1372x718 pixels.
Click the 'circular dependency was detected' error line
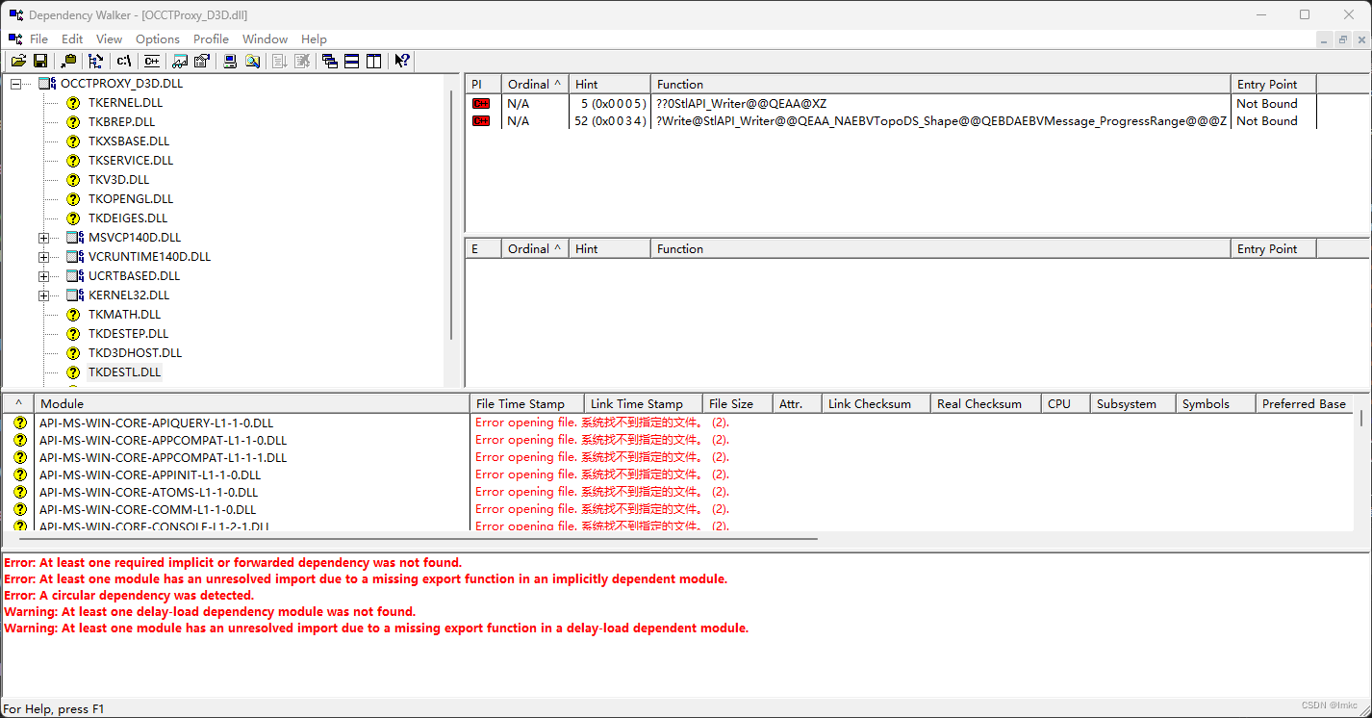click(x=129, y=595)
